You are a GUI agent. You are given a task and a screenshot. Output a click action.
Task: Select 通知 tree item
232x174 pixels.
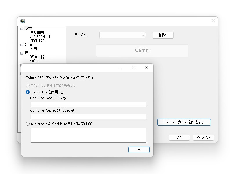pos(34,61)
